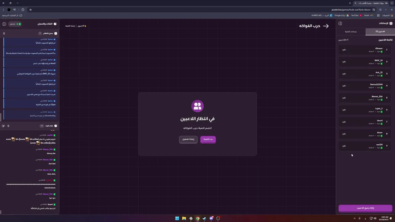Click the settings gear icon in sidebar header
Image resolution: width=395 pixels, height=222 pixels.
pyautogui.click(x=391, y=23)
